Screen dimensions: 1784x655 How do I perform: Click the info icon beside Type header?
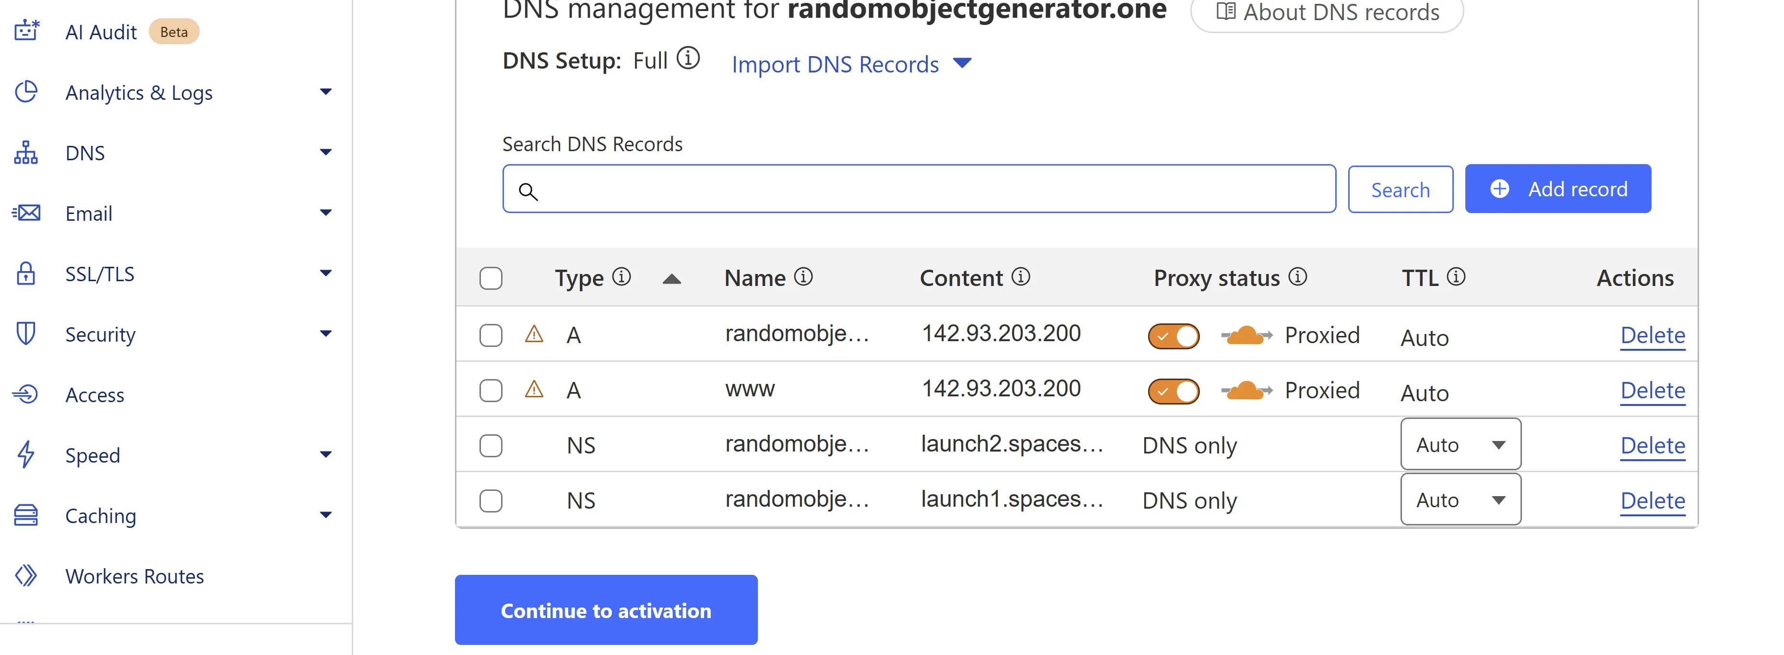622,277
